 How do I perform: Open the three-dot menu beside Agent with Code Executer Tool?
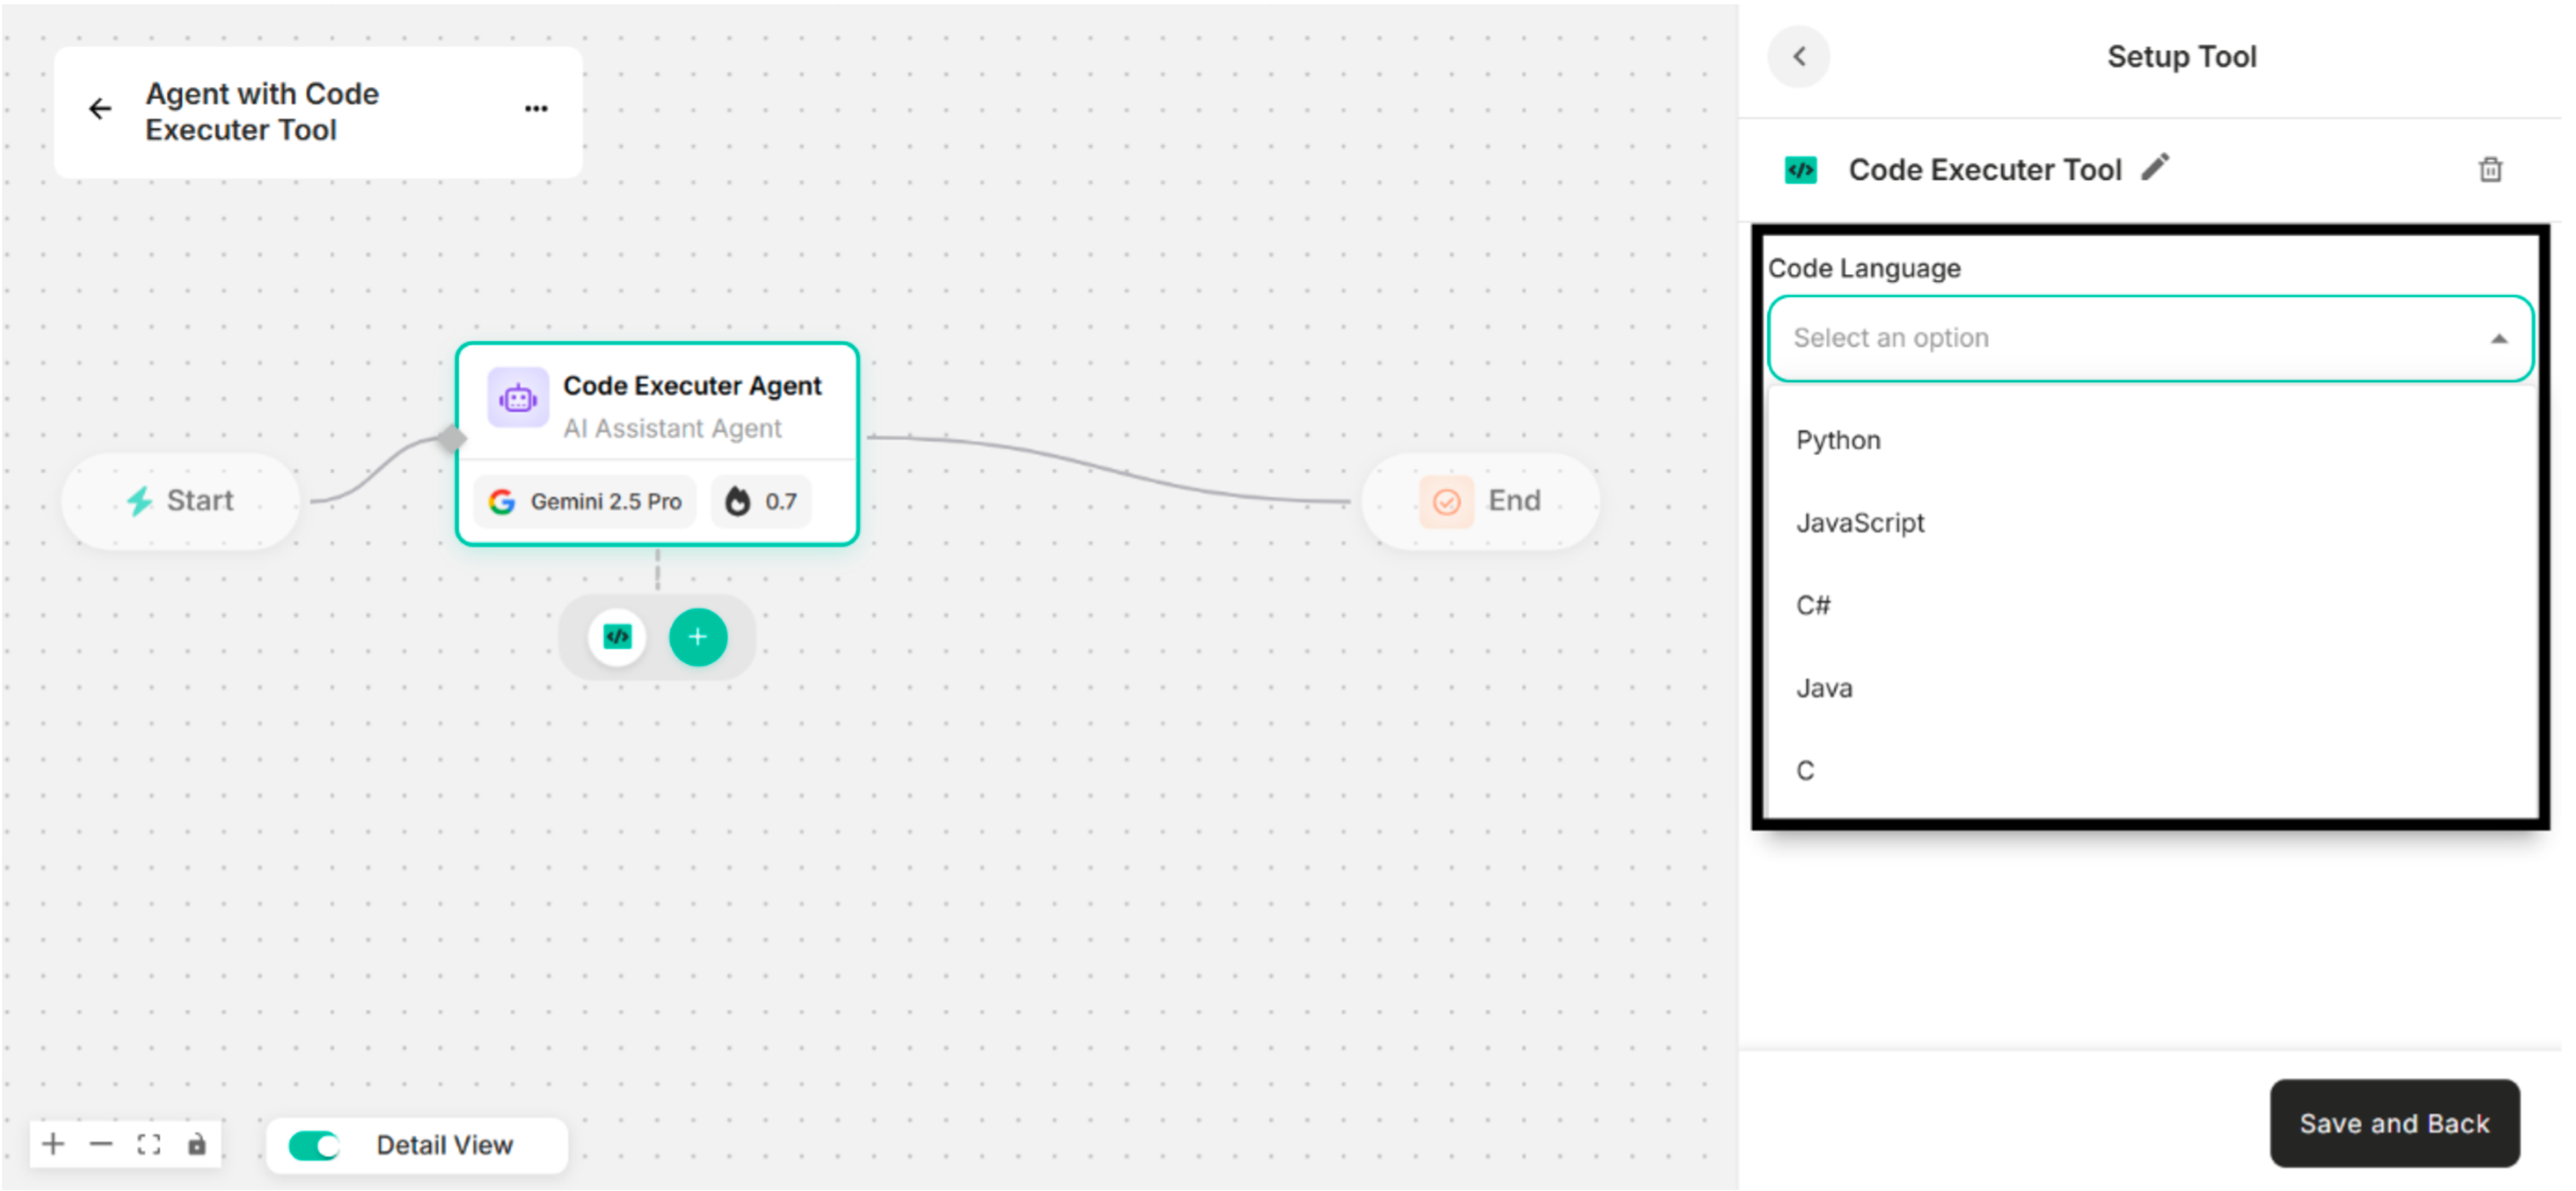pyautogui.click(x=536, y=108)
